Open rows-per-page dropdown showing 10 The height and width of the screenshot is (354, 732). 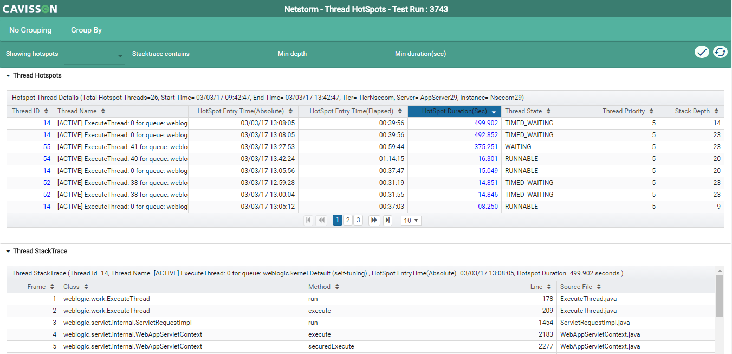tap(411, 220)
